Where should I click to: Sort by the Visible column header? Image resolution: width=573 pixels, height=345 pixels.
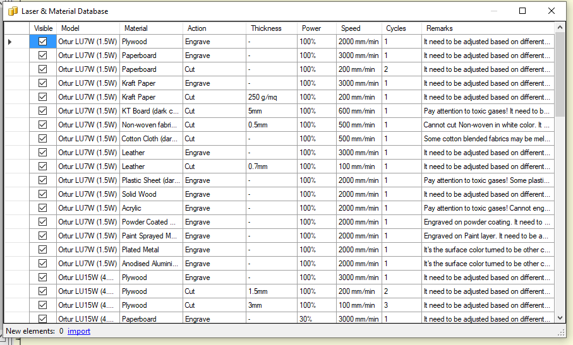tap(43, 28)
